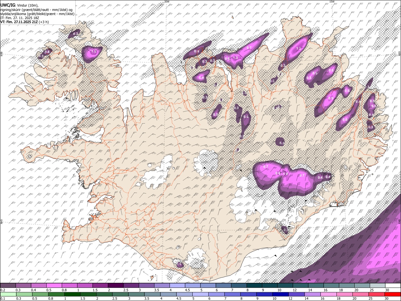Image resolution: width=401 pixels, height=301 pixels.
Task: Click the 'UWC/IG: Vindur (10m),' title line
Action: (19, 5)
